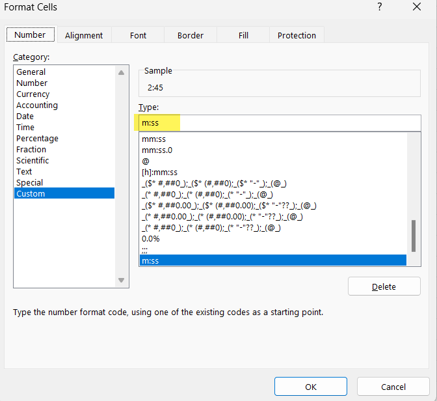Pick Percentage category
This screenshot has width=437, height=401.
(x=64, y=139)
